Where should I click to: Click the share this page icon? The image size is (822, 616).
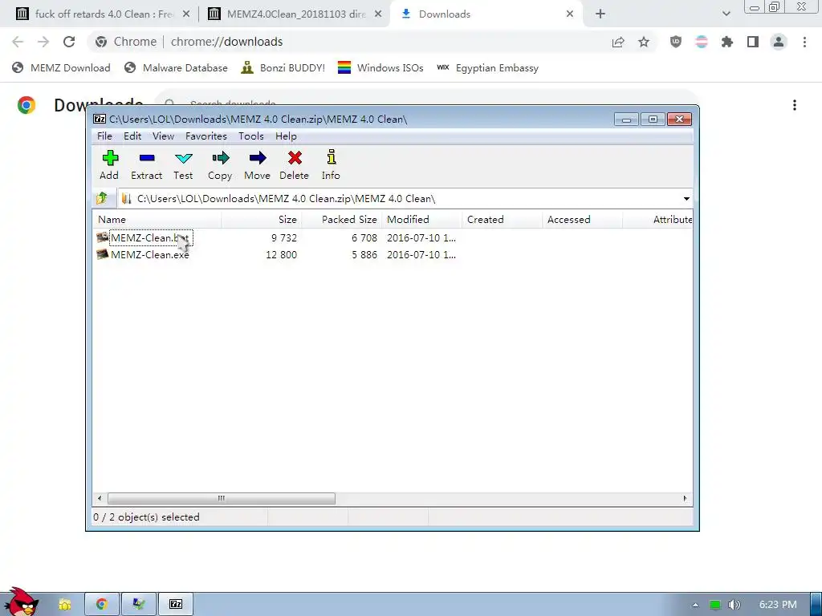618,42
